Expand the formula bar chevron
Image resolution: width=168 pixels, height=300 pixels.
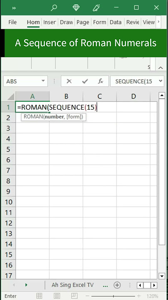tap(161, 81)
